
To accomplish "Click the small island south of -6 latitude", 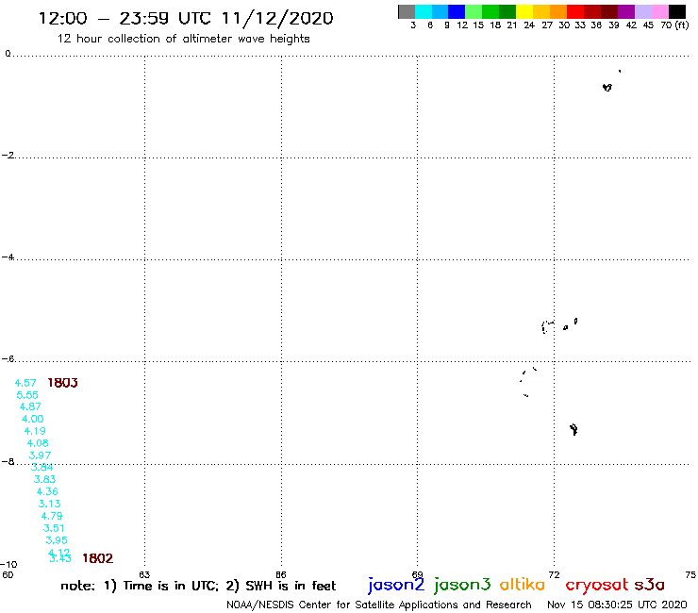I will click(x=573, y=430).
